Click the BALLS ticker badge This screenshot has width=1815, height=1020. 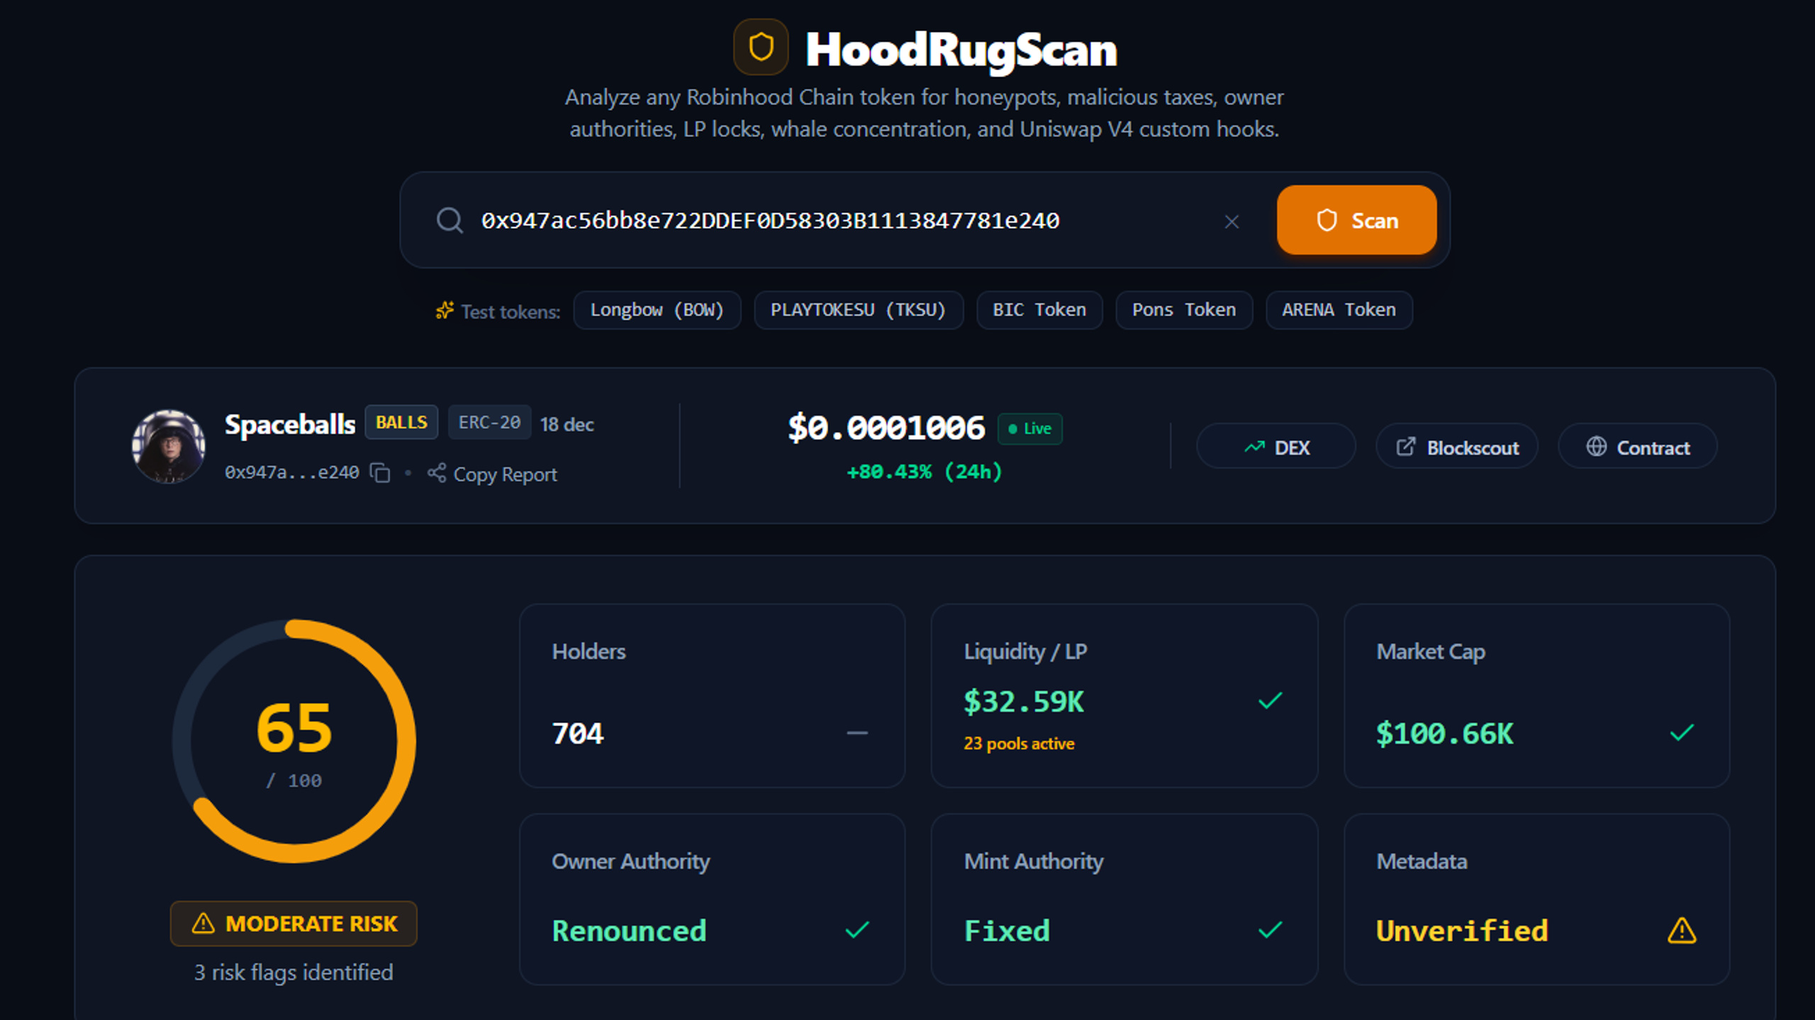pyautogui.click(x=401, y=423)
